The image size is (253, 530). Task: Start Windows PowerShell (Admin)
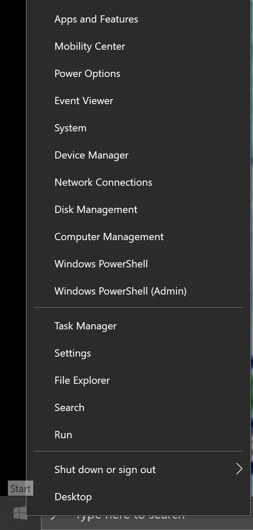coord(139,291)
